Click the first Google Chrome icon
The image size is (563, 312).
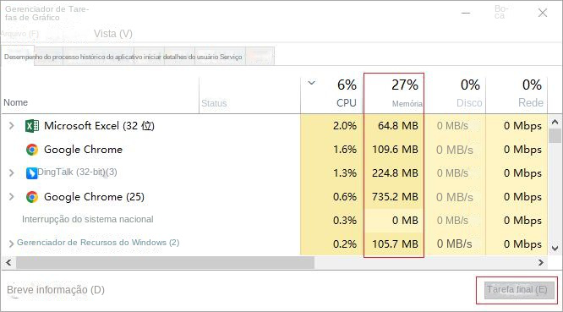pyautogui.click(x=32, y=150)
